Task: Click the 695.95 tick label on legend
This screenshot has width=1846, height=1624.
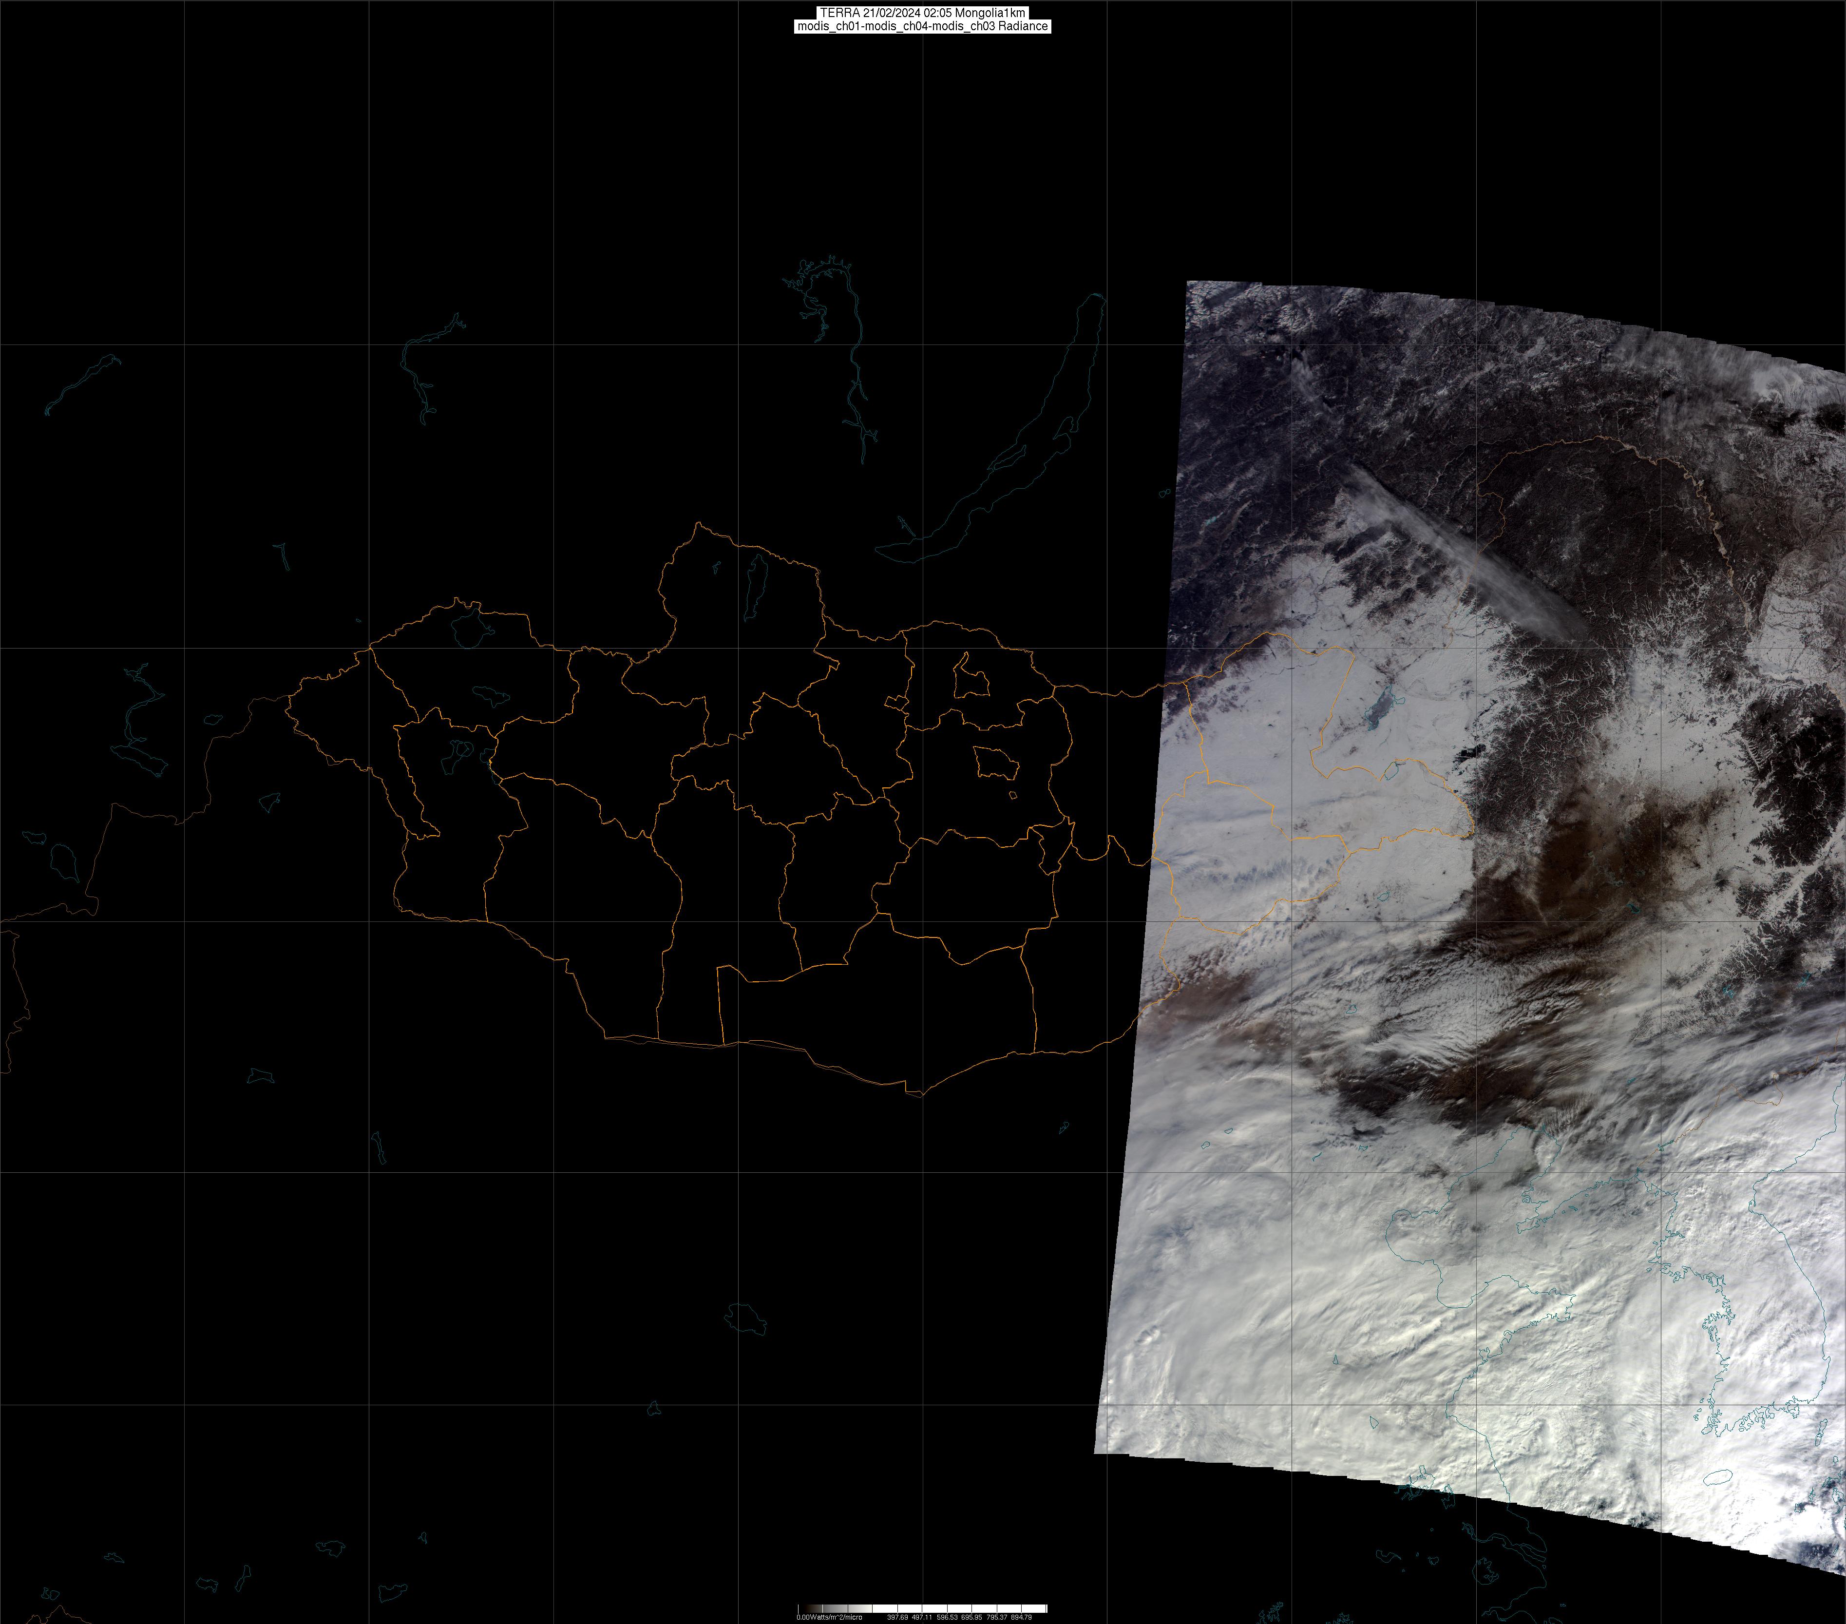Action: click(x=971, y=1617)
